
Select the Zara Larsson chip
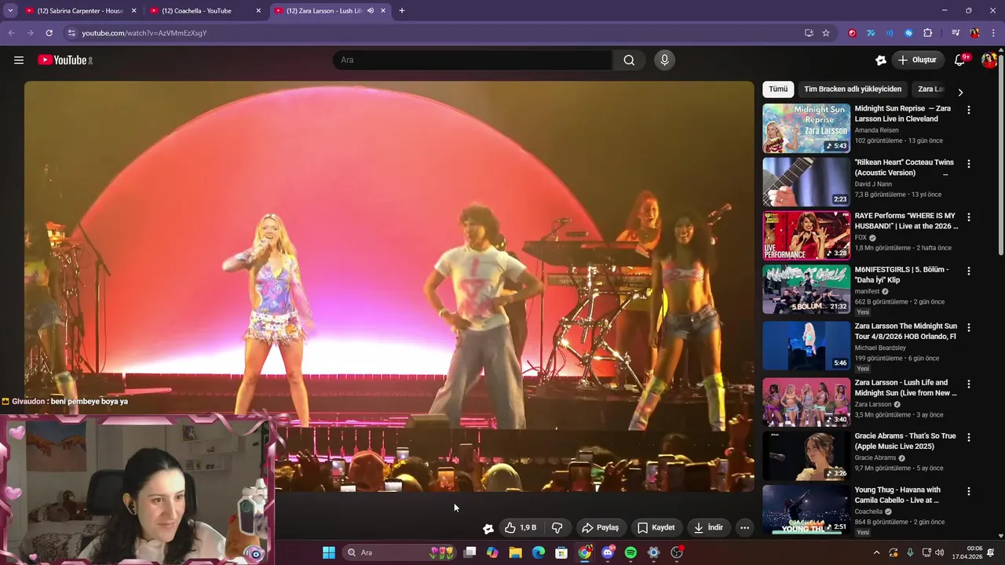click(930, 89)
